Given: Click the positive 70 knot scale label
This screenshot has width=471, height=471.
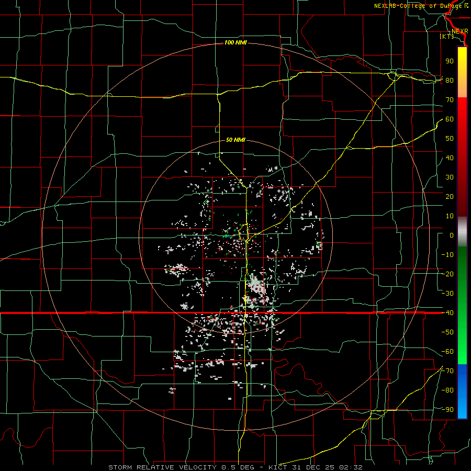Looking at the screenshot, I should pos(450,100).
